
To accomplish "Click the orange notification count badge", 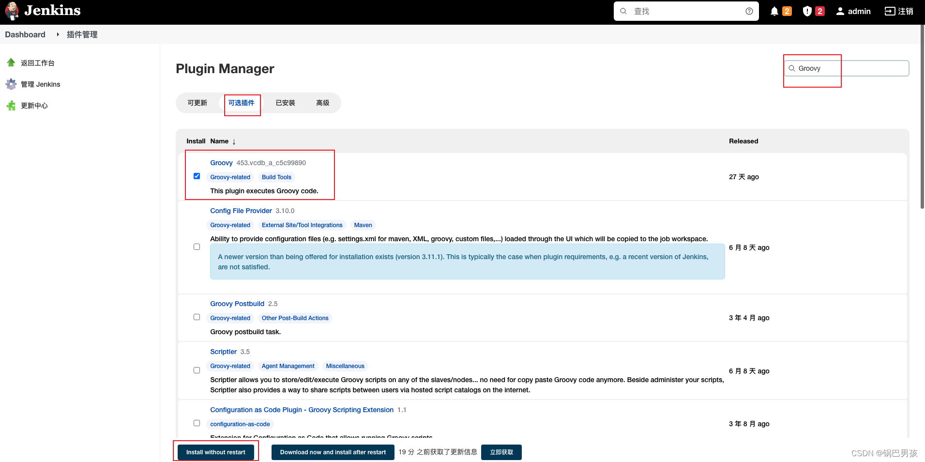I will point(787,11).
